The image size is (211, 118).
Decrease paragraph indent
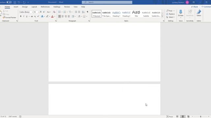click(x=76, y=12)
